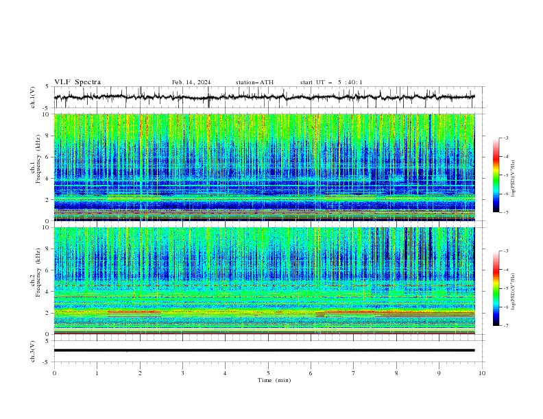
Task: Click the log(PSD) label beside ch.2 colorbar
Action: pos(513,292)
